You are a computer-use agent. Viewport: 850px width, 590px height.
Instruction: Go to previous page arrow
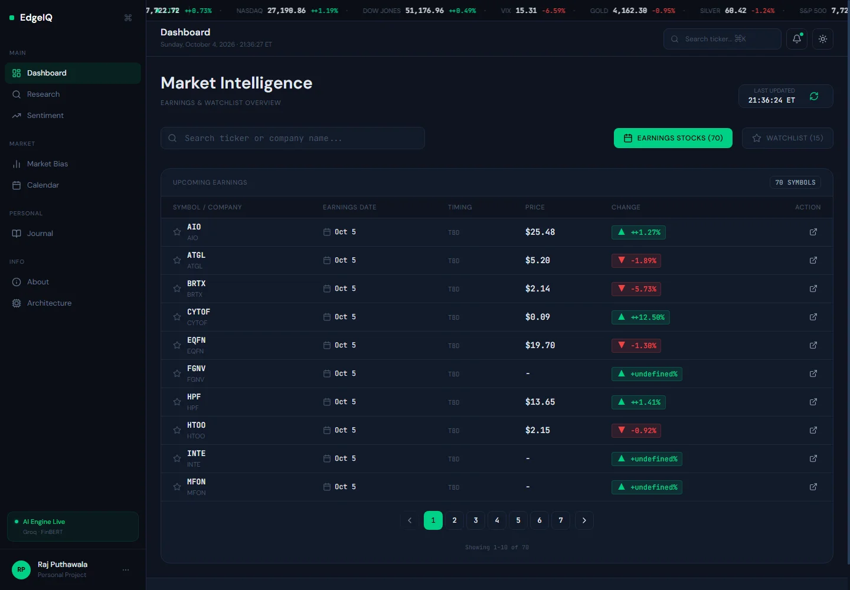coord(410,520)
